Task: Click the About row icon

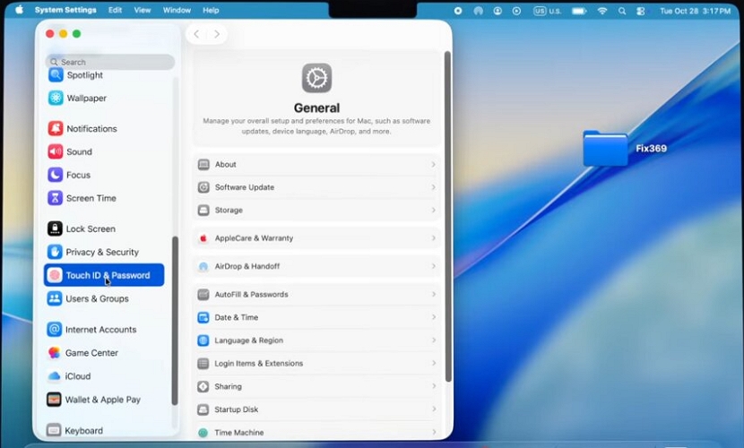Action: tap(203, 165)
